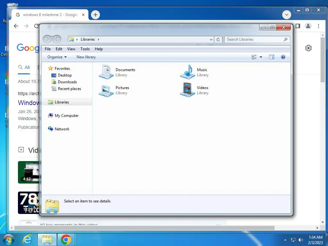Open Chrome tab search chevron
The height and width of the screenshot is (246, 328).
coord(287,15)
